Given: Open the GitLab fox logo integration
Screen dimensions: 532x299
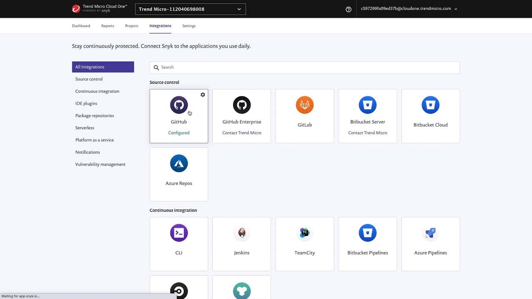Looking at the screenshot, I should 305,105.
